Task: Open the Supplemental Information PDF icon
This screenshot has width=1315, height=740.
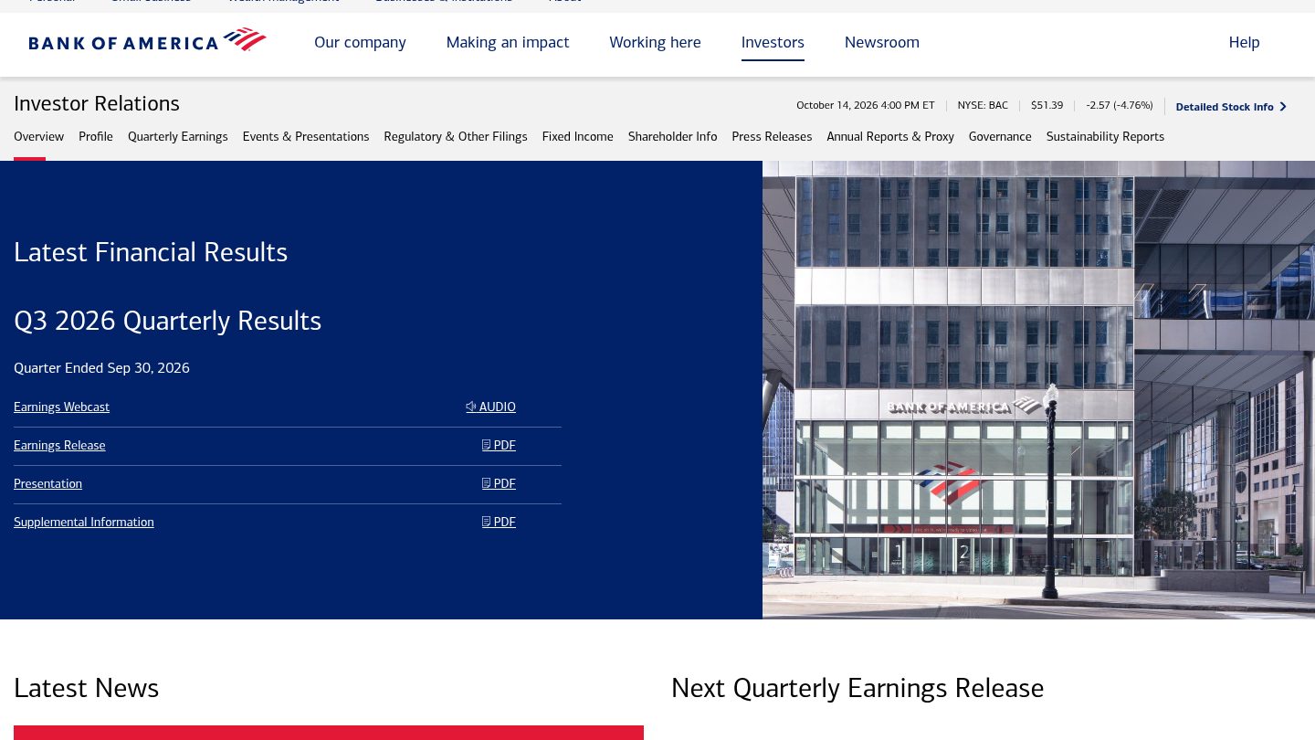Action: (486, 522)
